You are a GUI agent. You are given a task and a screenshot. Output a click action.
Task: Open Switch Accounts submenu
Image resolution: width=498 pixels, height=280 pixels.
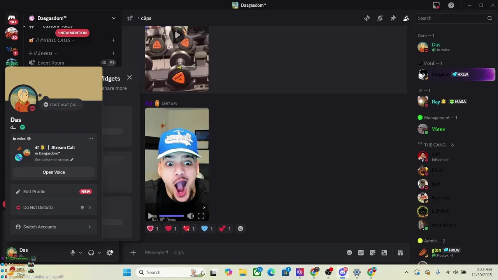click(54, 227)
